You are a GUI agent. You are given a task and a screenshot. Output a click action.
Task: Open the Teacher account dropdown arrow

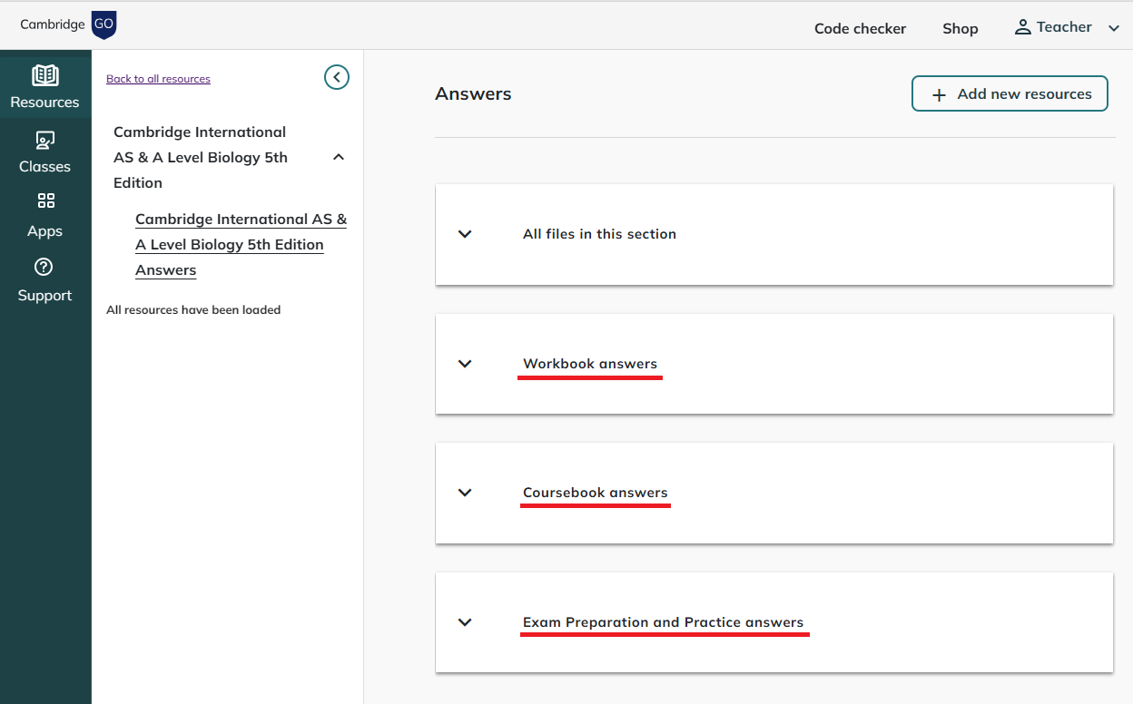[1114, 28]
